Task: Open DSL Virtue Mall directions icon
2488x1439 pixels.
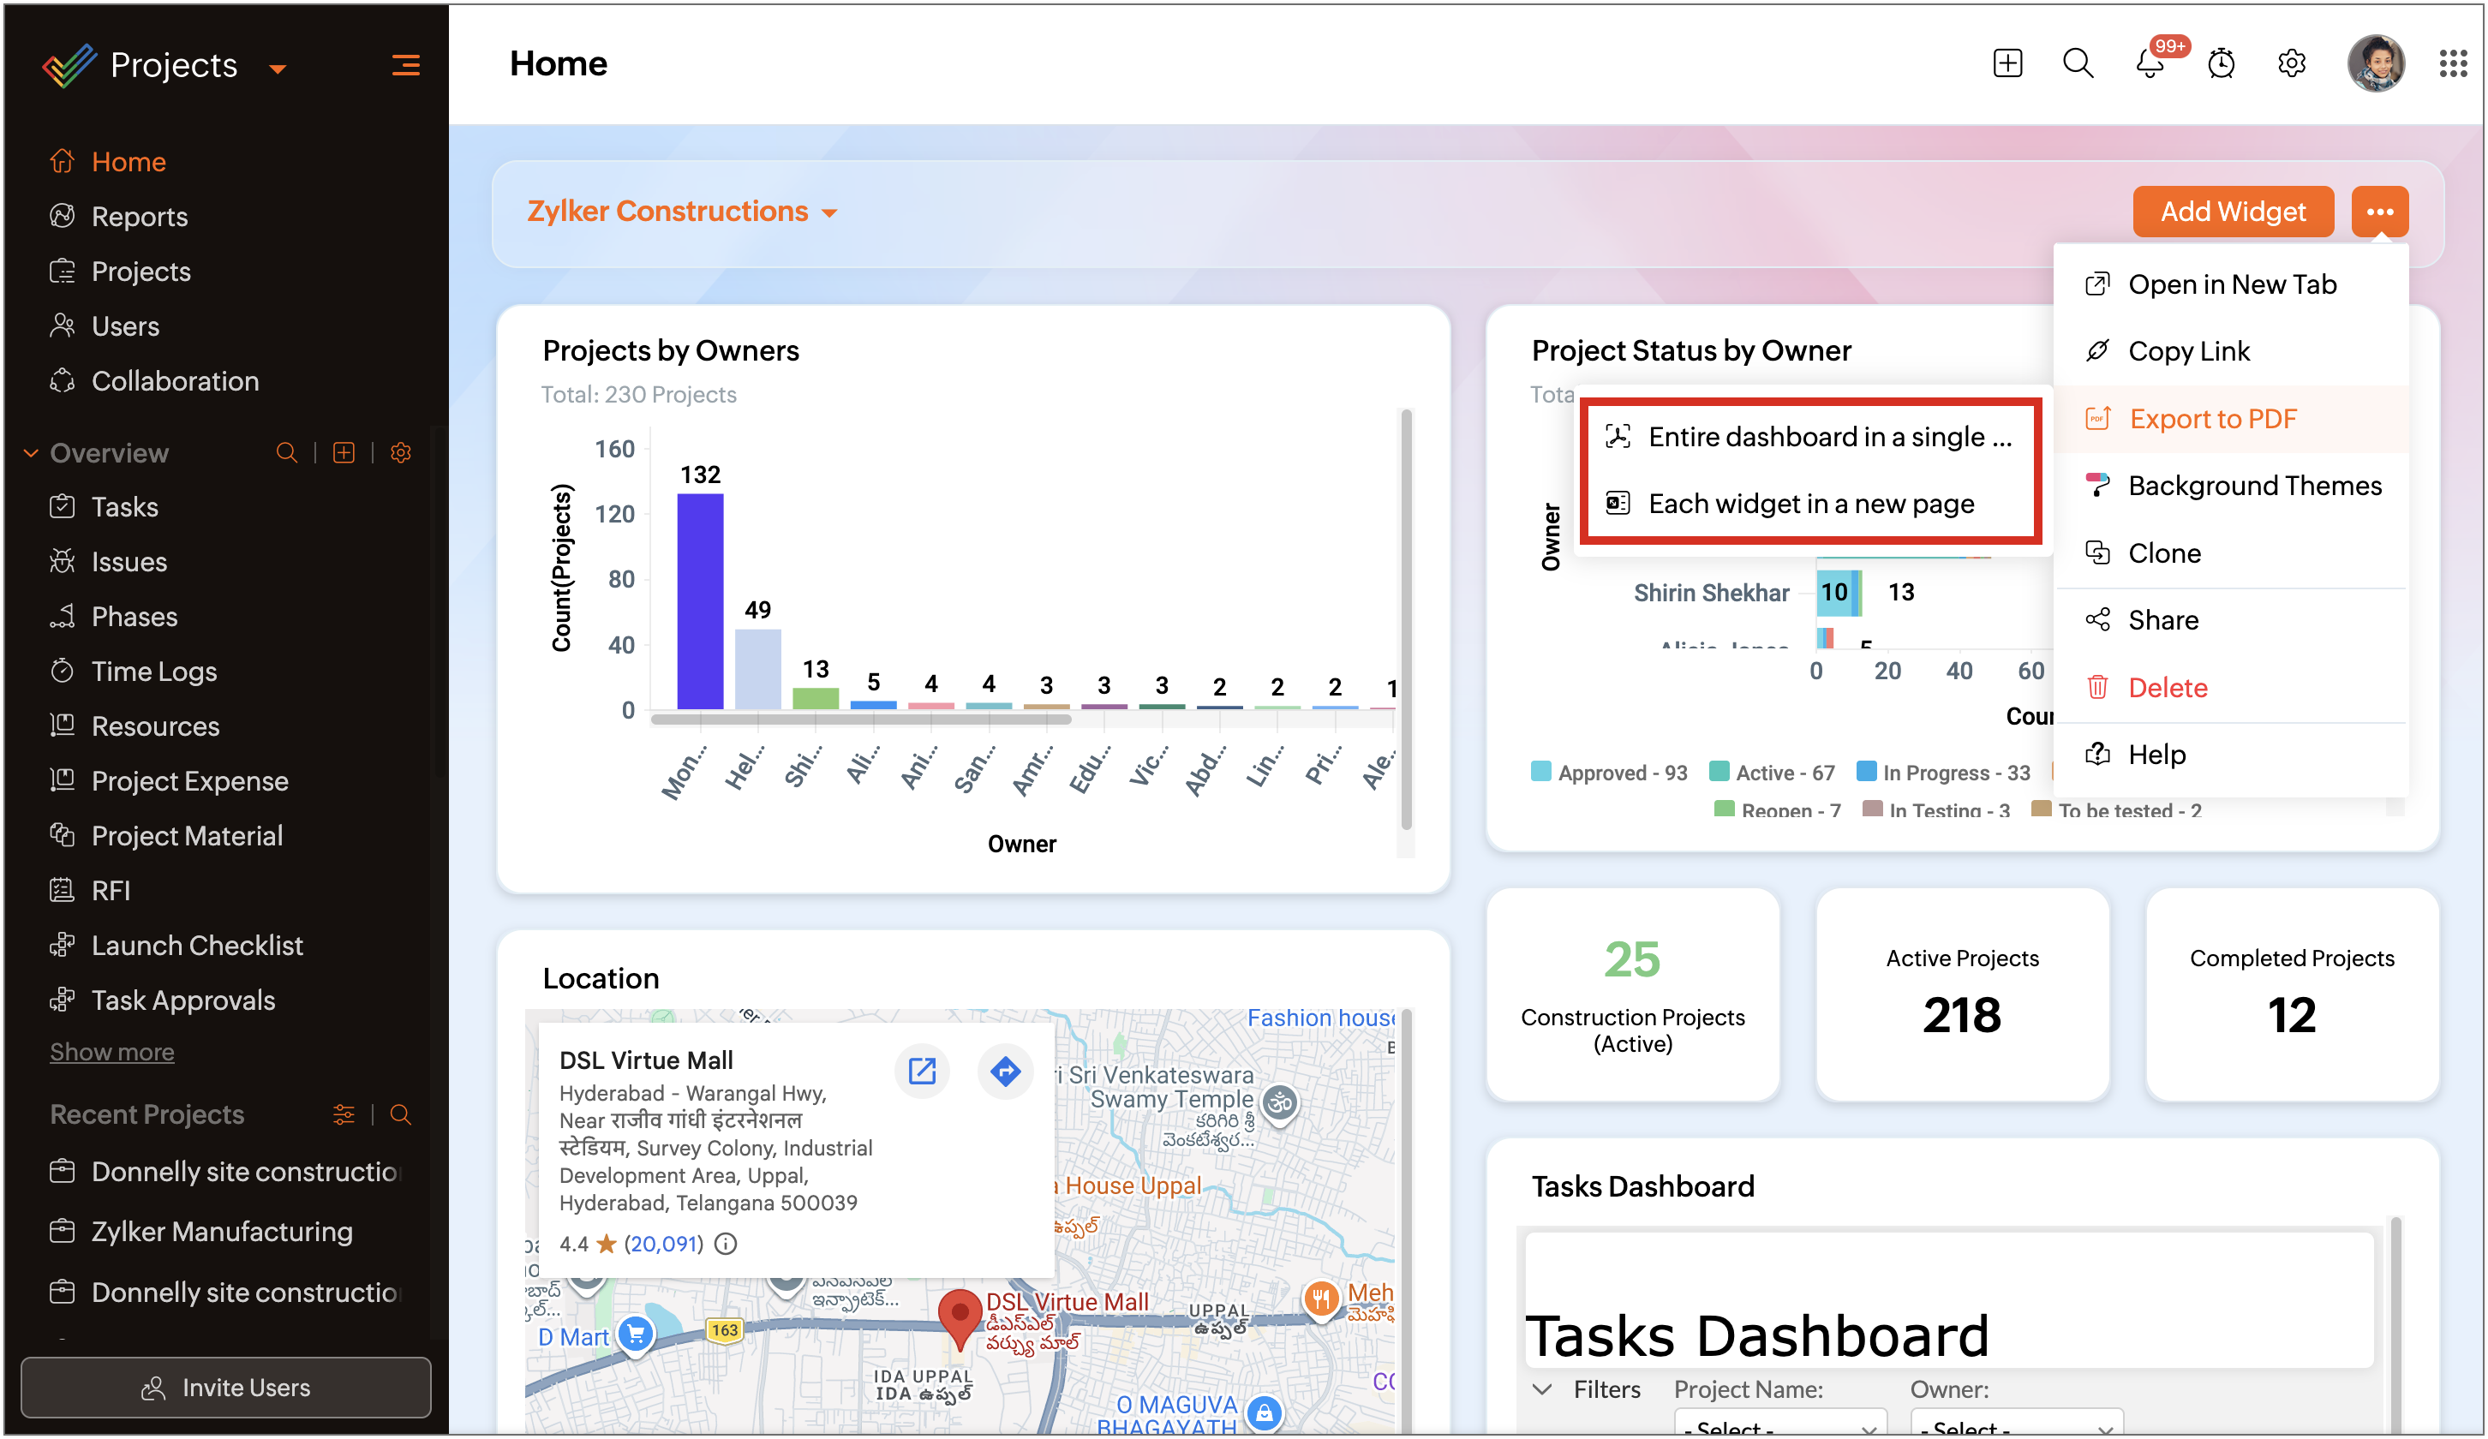Action: tap(1005, 1071)
